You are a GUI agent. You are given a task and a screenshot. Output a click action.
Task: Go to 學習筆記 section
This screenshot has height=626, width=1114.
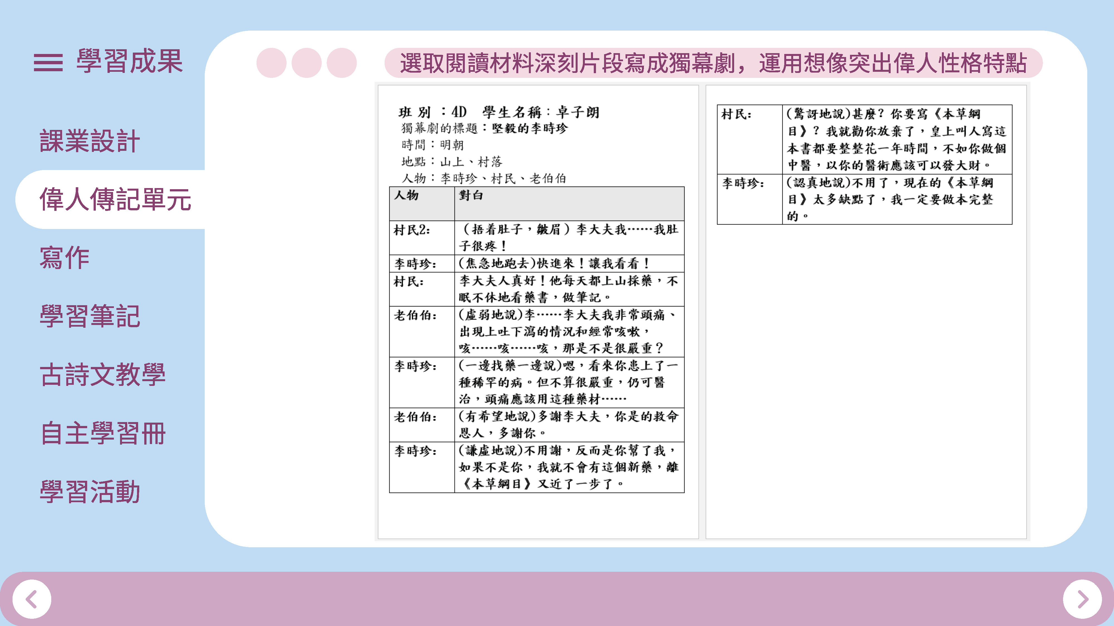(89, 316)
